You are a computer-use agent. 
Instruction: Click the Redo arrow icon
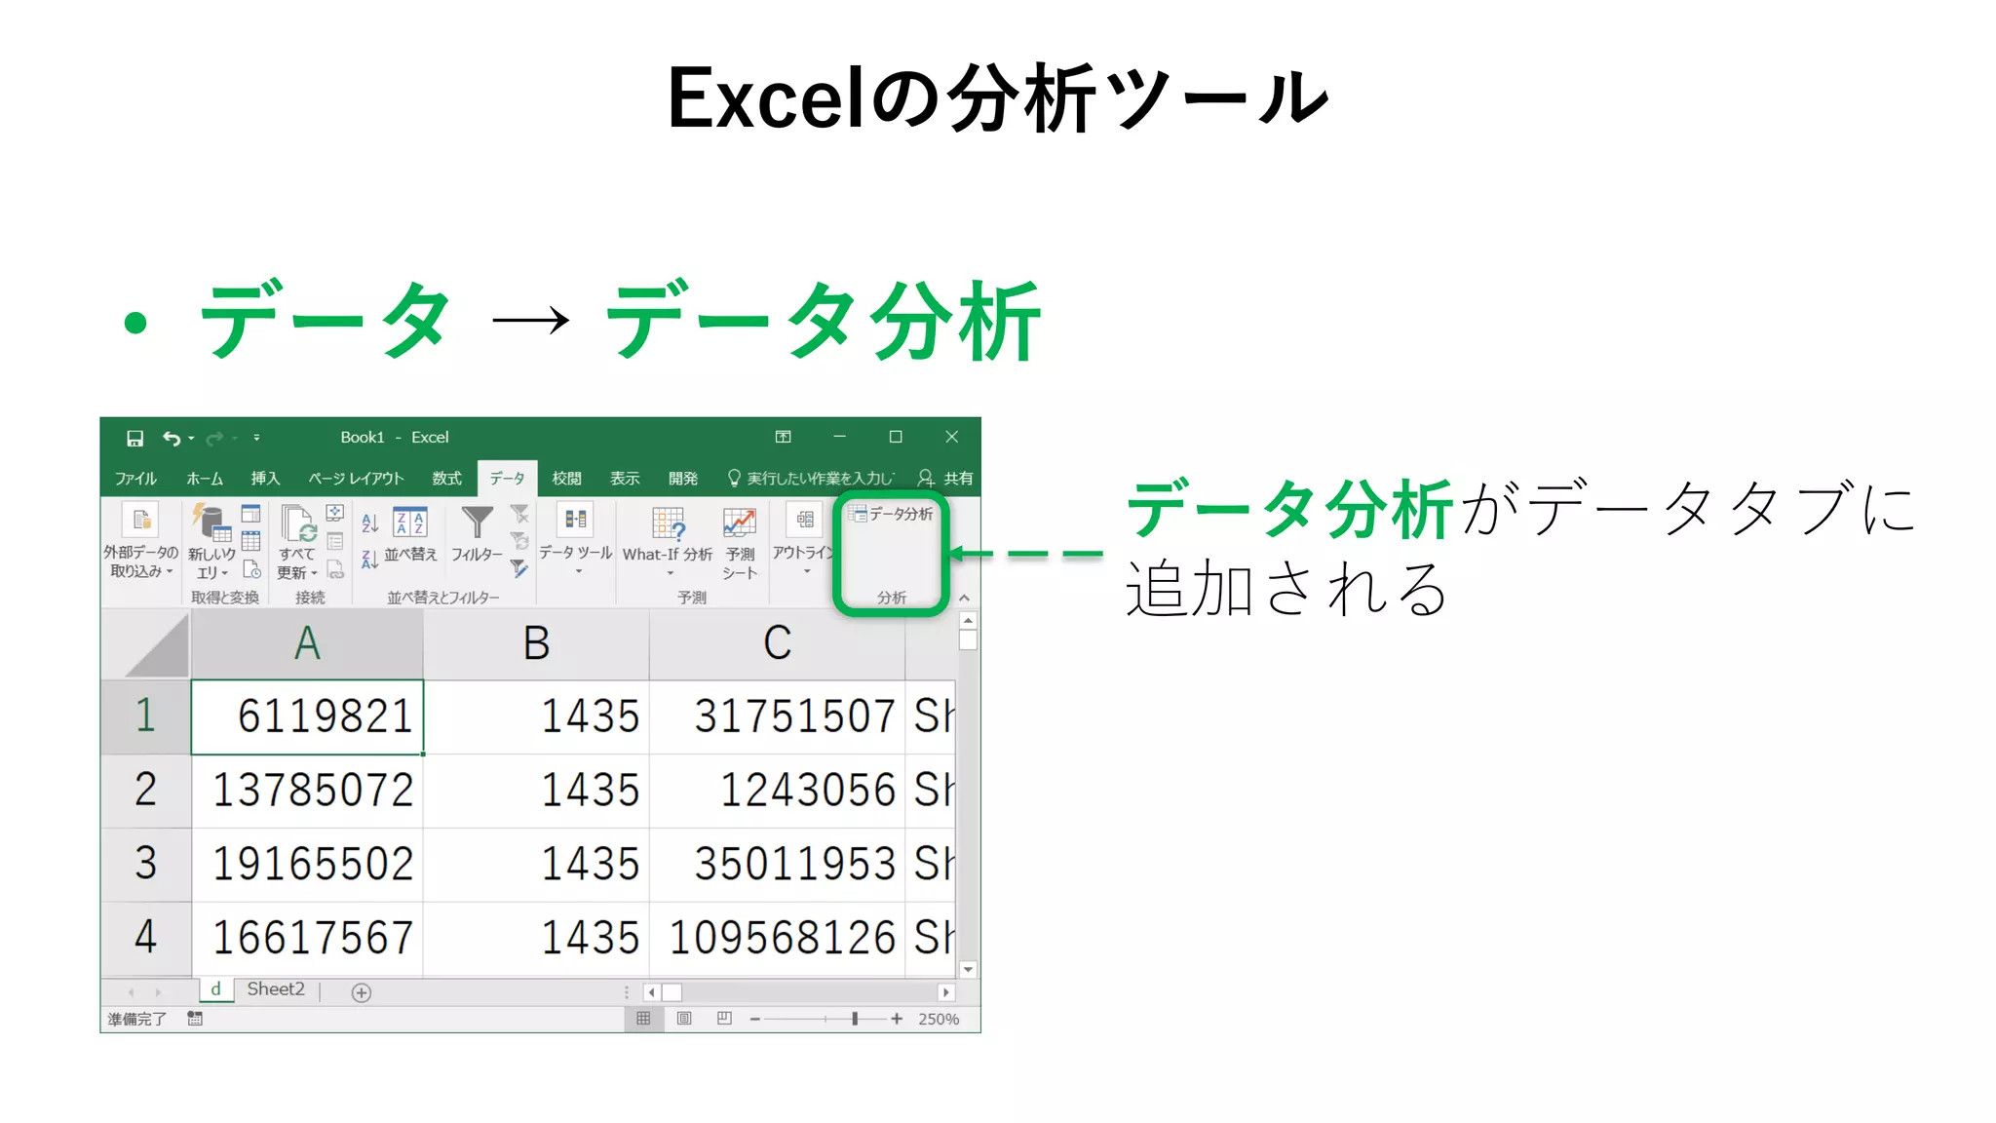point(214,439)
